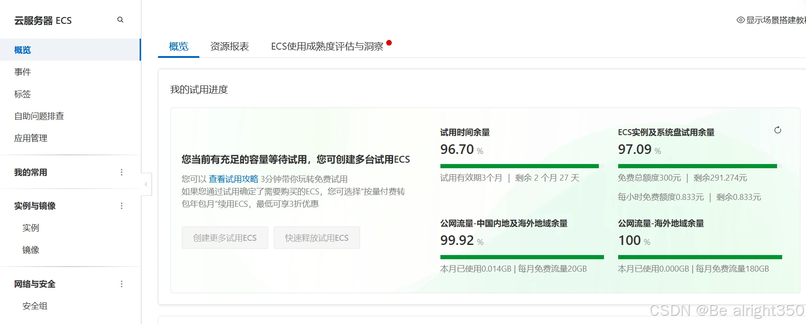The height and width of the screenshot is (324, 806).
Task: Click the text 试用有效期3个月
Action: pos(471,178)
